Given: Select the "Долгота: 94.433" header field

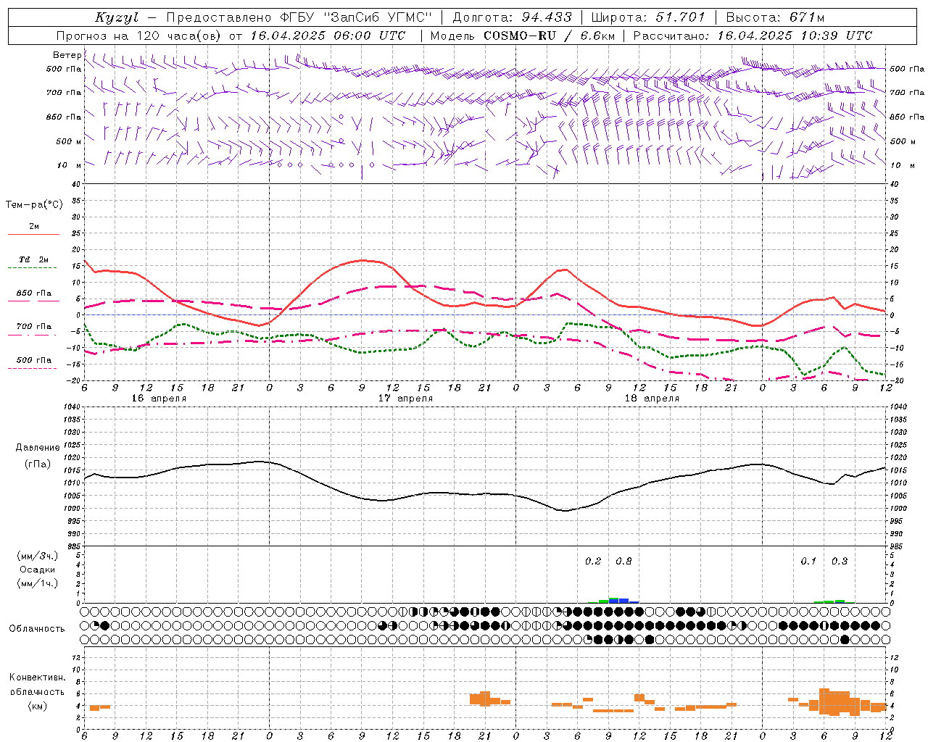Looking at the screenshot, I should pyautogui.click(x=512, y=17).
